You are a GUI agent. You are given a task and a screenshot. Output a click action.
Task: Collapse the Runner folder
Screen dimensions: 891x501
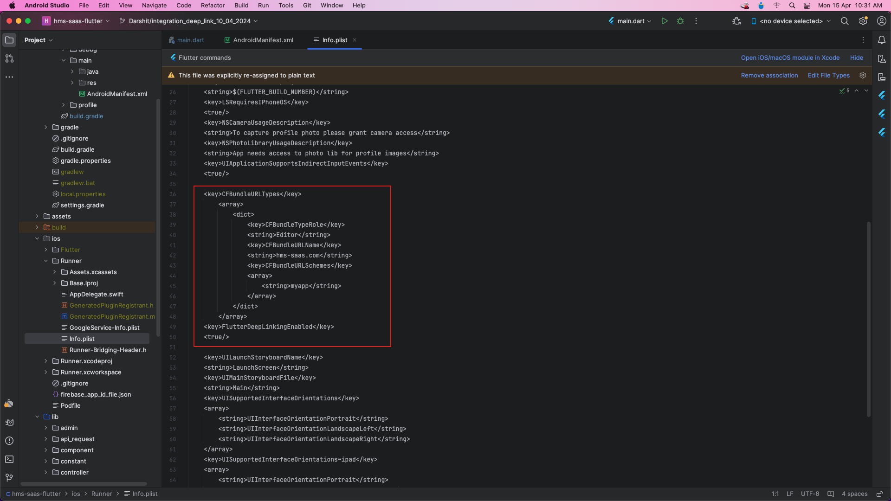(x=46, y=261)
